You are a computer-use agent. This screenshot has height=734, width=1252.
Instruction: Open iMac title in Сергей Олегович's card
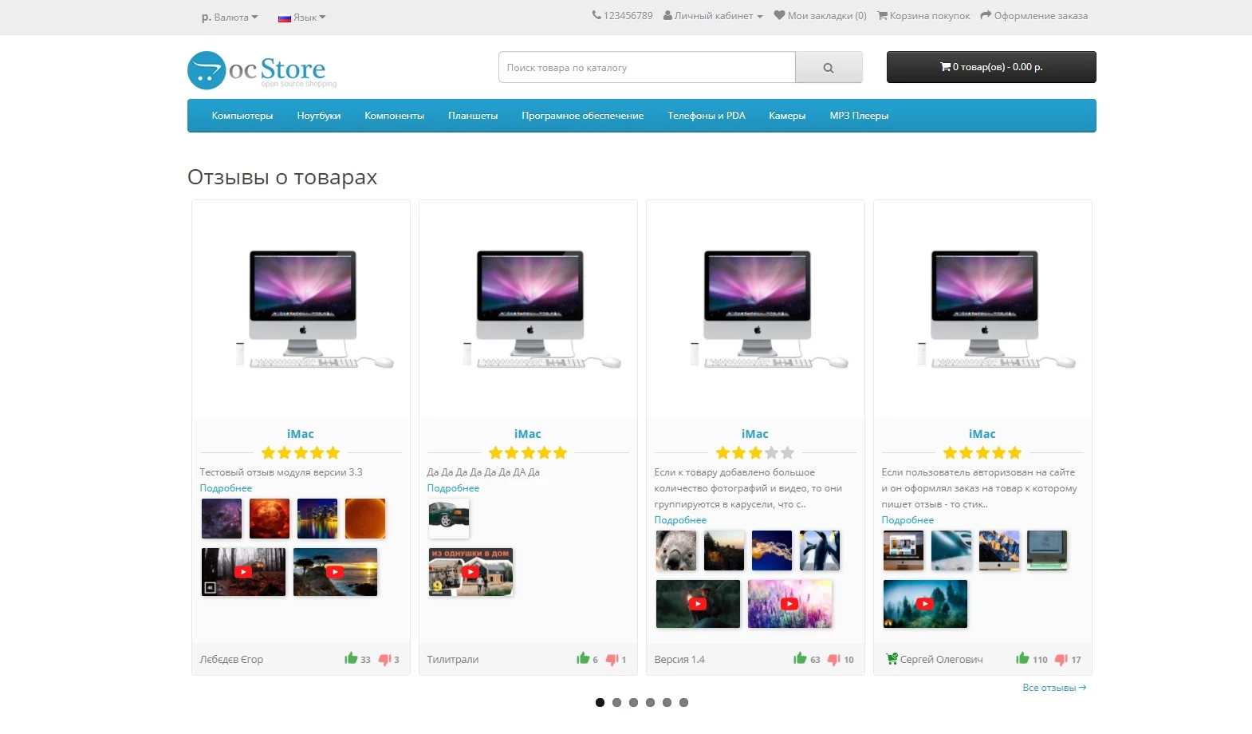pos(982,434)
